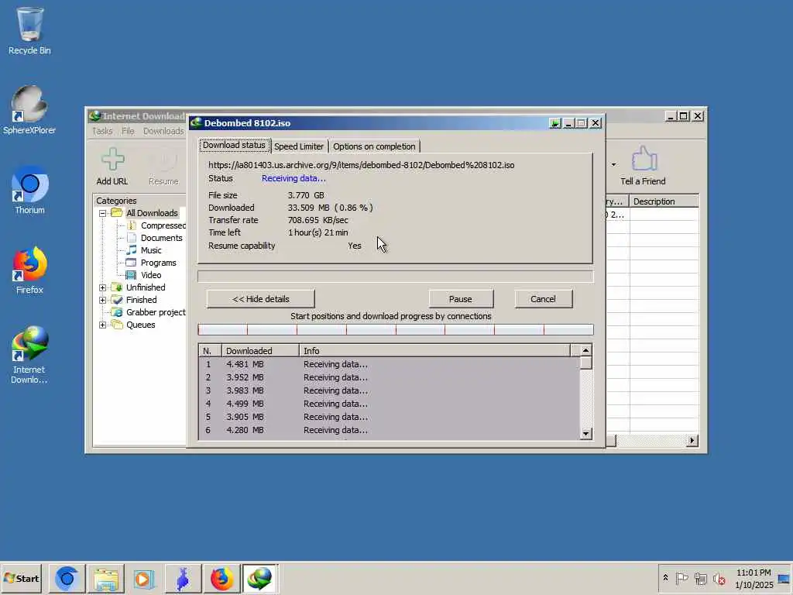Viewport: 793px width, 595px height.
Task: Select connection row 6 with 4.280 MB
Action: (389, 430)
